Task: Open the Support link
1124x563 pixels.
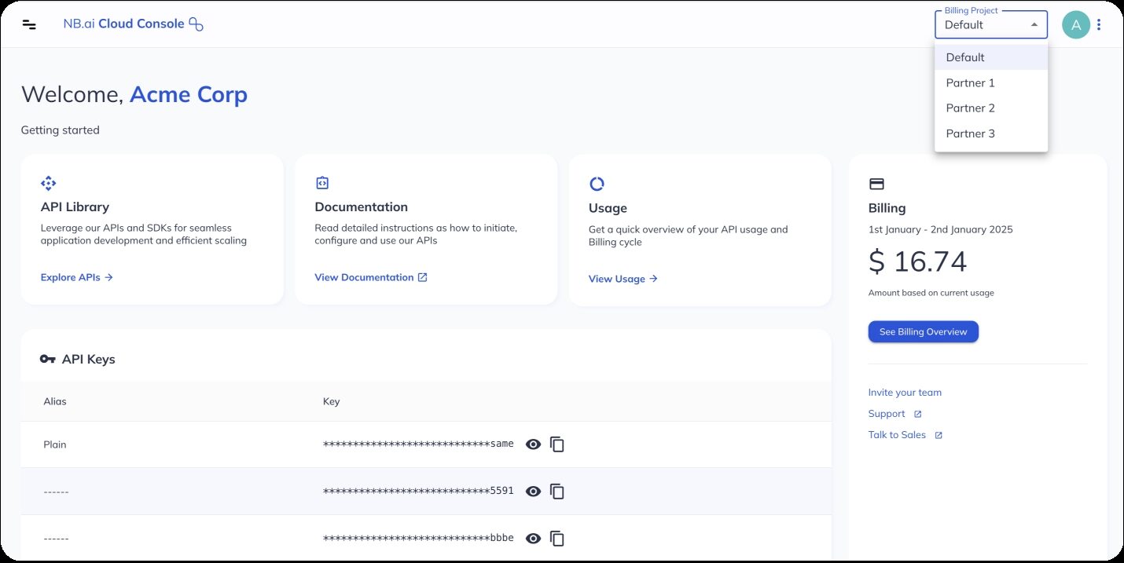Action: click(x=887, y=414)
